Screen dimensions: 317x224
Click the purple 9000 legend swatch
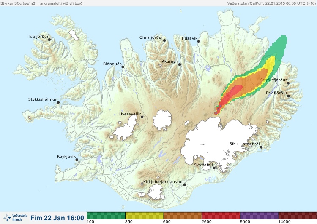click(260, 216)
